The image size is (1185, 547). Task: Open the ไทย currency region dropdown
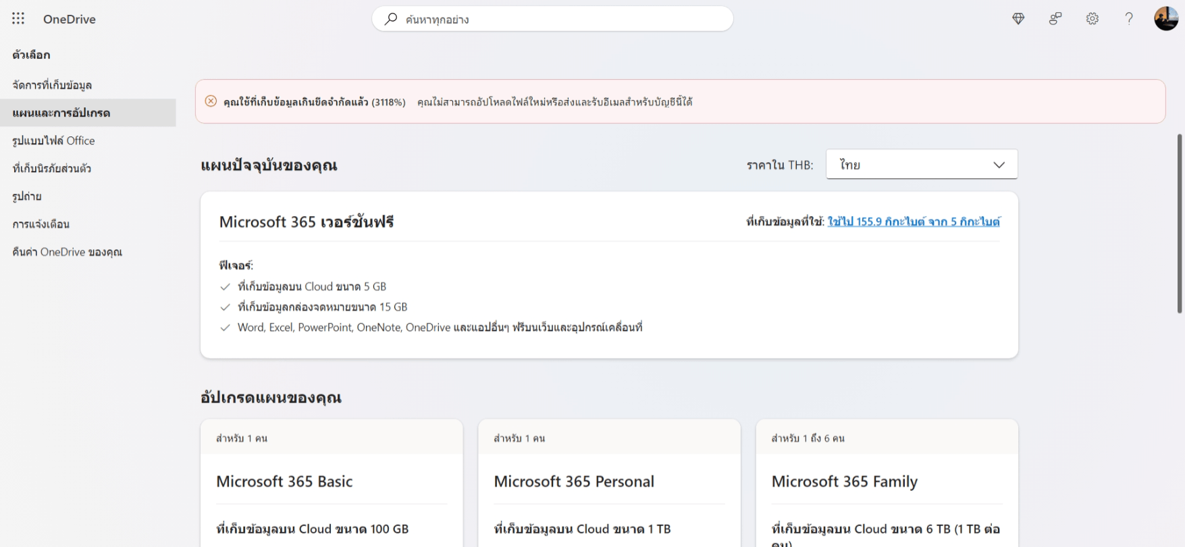(x=922, y=164)
